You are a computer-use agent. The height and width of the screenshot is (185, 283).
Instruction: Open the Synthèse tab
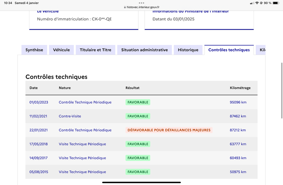tap(34, 50)
